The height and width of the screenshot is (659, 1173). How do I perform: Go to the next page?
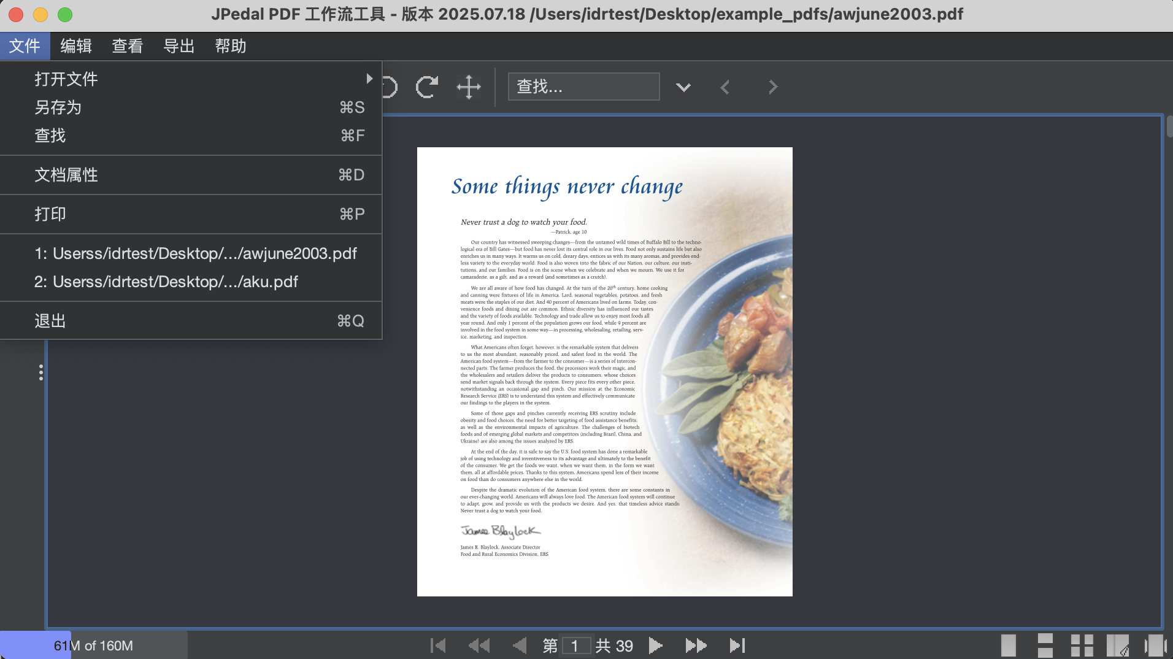656,645
